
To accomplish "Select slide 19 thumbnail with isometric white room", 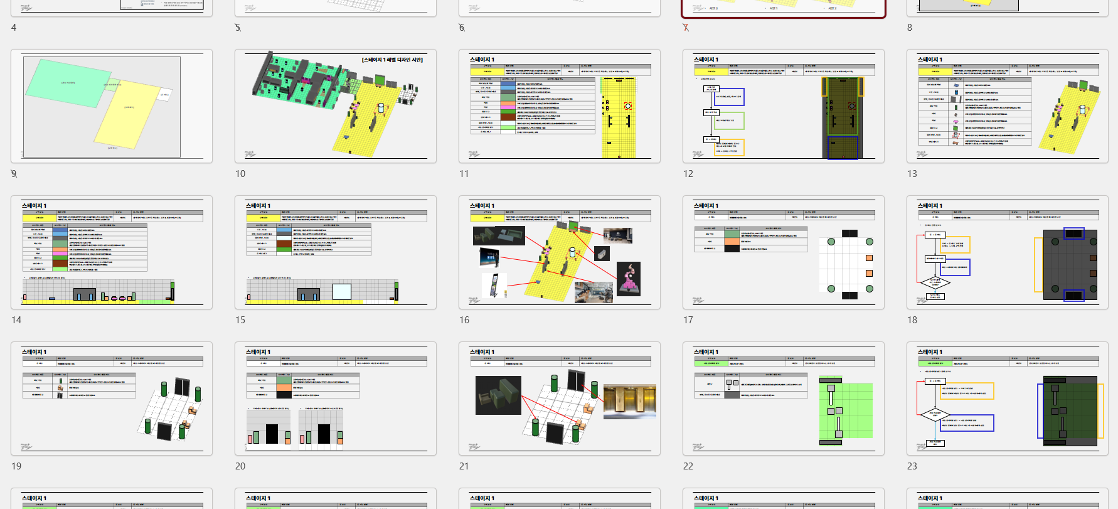I will (x=112, y=399).
